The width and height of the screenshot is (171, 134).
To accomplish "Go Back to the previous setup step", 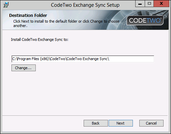I will point(96,123).
